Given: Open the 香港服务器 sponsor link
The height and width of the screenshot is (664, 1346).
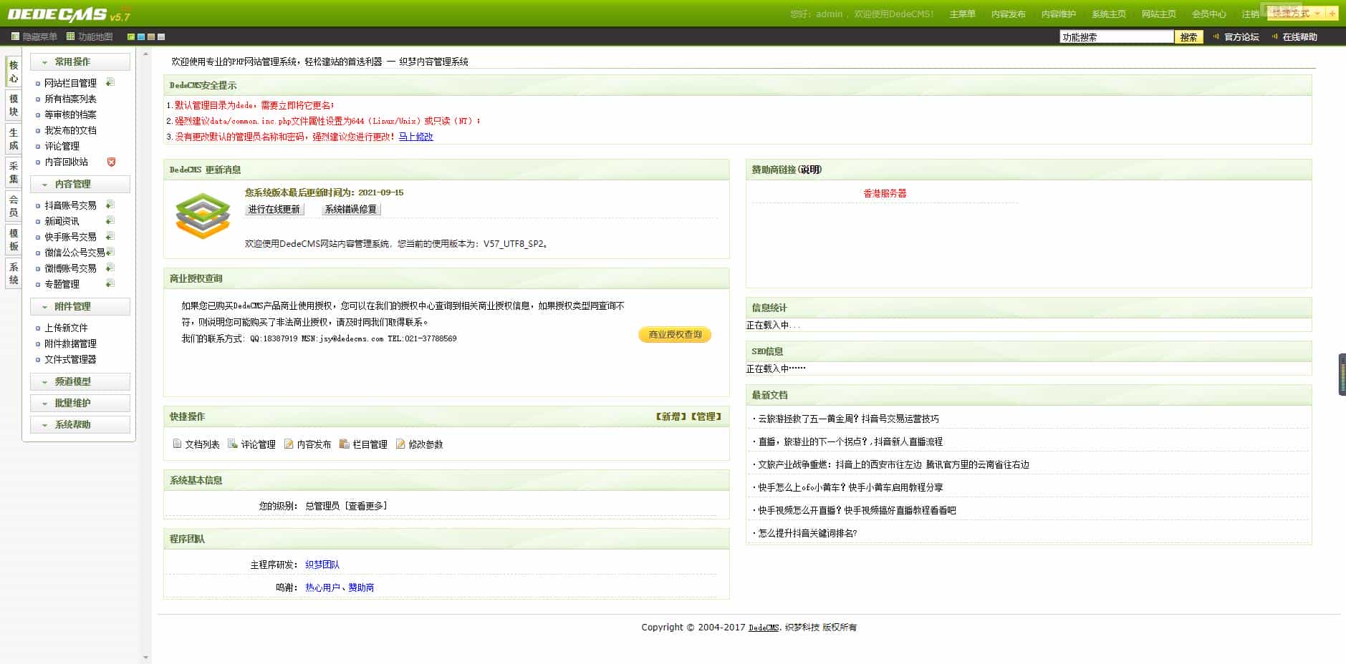Looking at the screenshot, I should (885, 193).
